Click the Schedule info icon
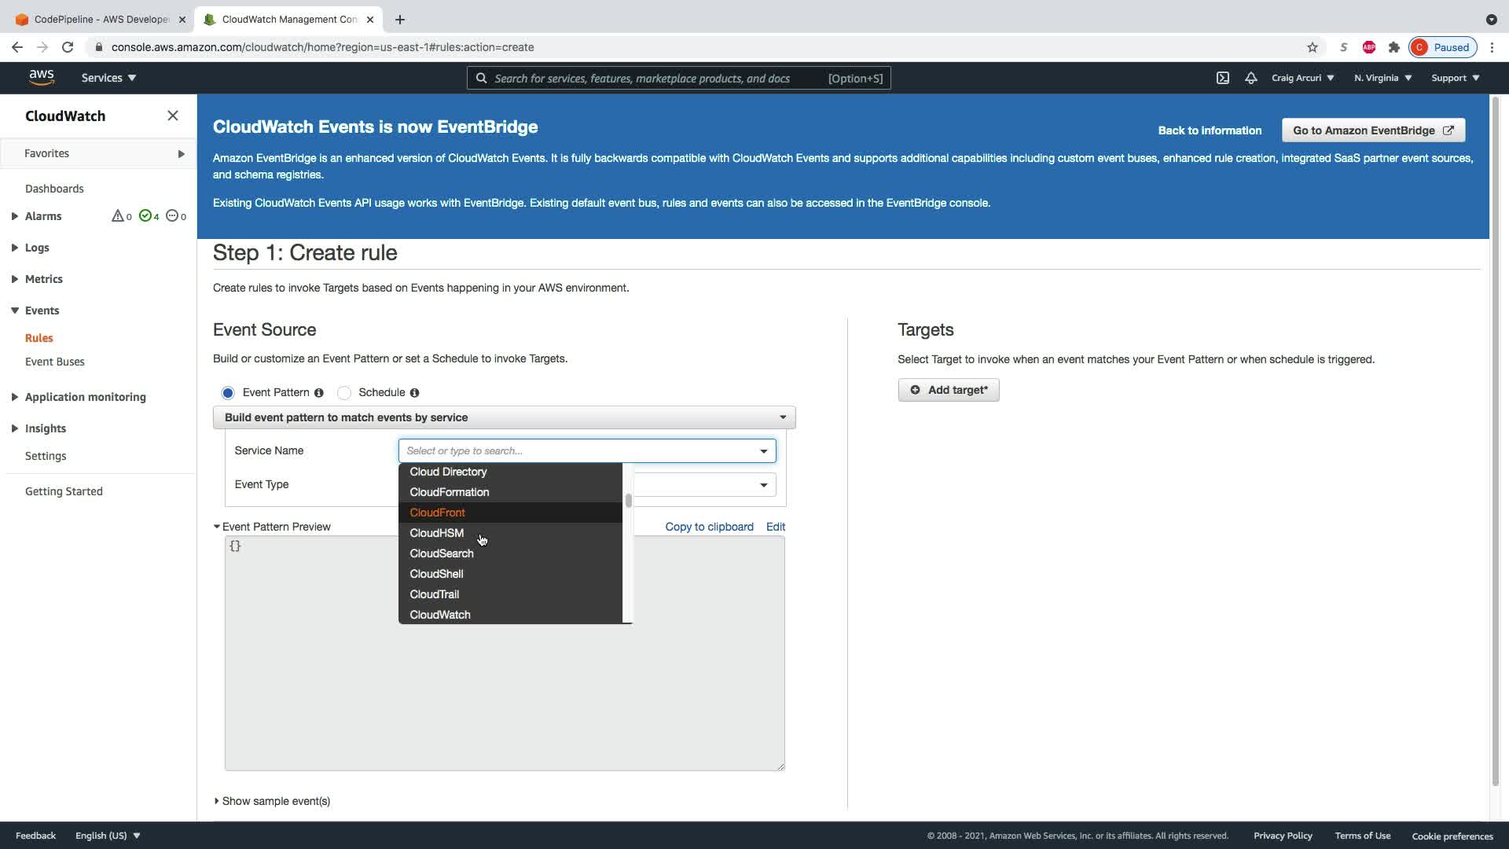The width and height of the screenshot is (1509, 849). point(415,393)
